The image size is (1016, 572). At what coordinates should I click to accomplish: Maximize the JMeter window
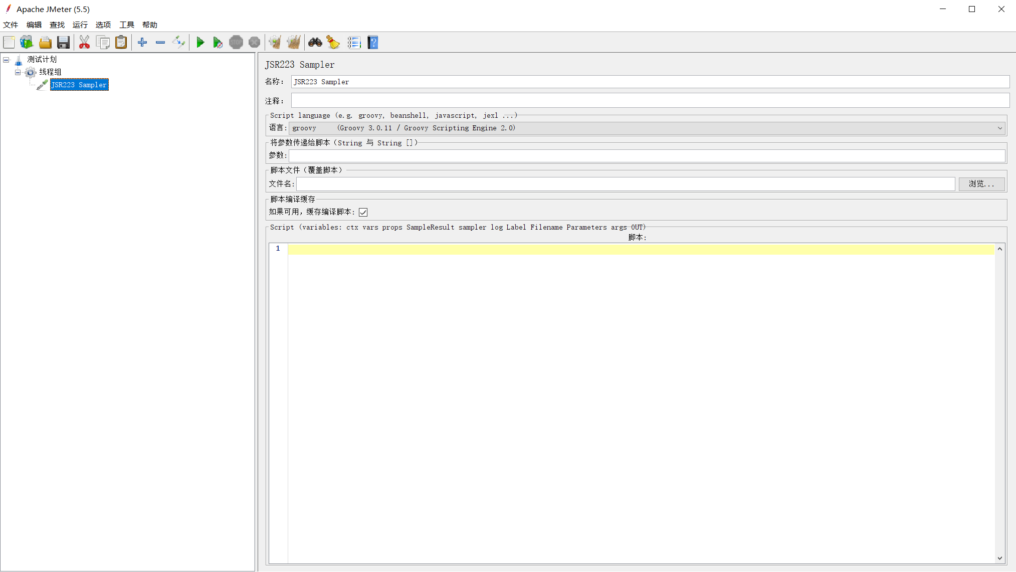[972, 9]
